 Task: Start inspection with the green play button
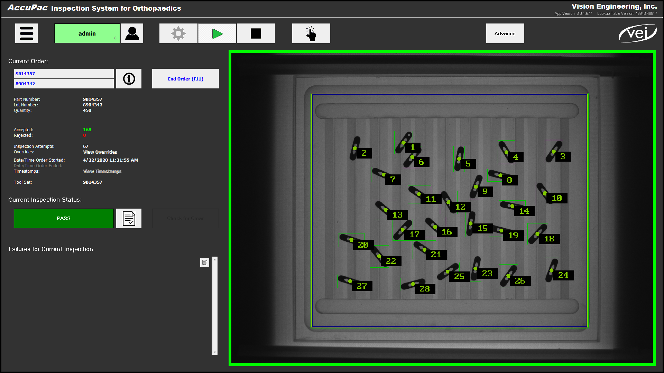point(217,34)
